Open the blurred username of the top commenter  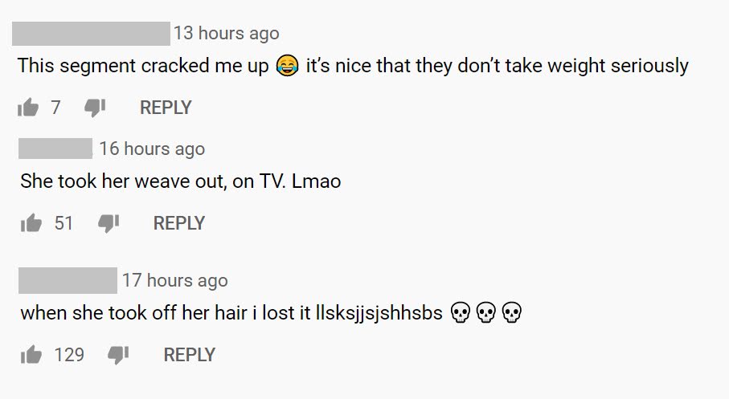(91, 34)
